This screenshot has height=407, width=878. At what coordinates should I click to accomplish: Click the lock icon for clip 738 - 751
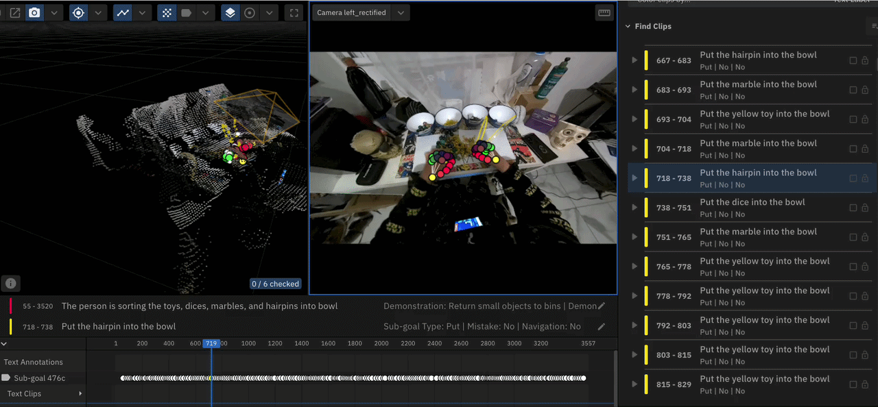865,208
